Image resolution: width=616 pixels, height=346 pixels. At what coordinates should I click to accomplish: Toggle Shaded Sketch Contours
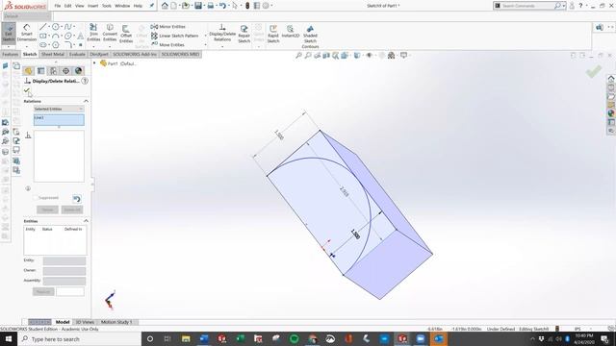click(310, 37)
